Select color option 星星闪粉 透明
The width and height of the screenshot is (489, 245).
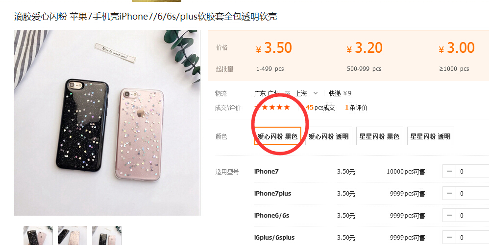coord(430,136)
